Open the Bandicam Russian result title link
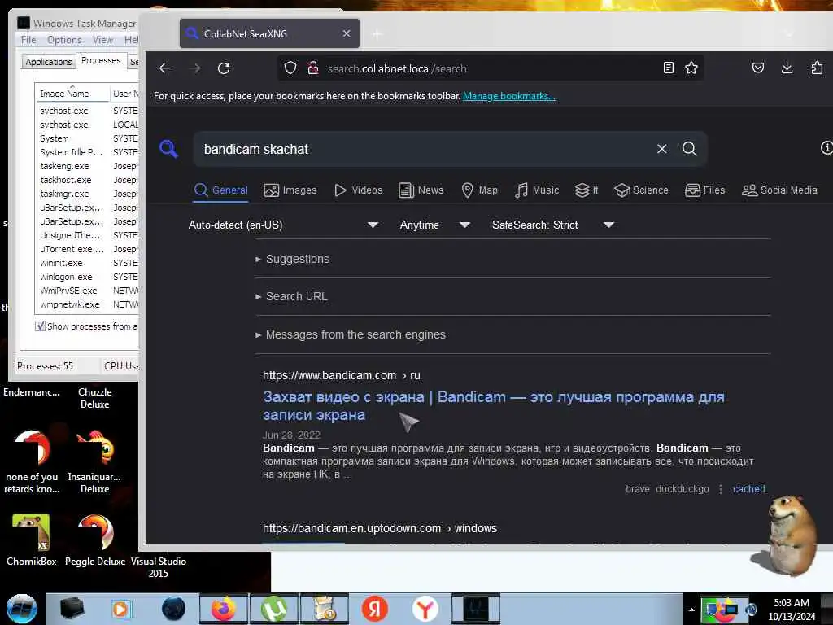 tap(494, 405)
